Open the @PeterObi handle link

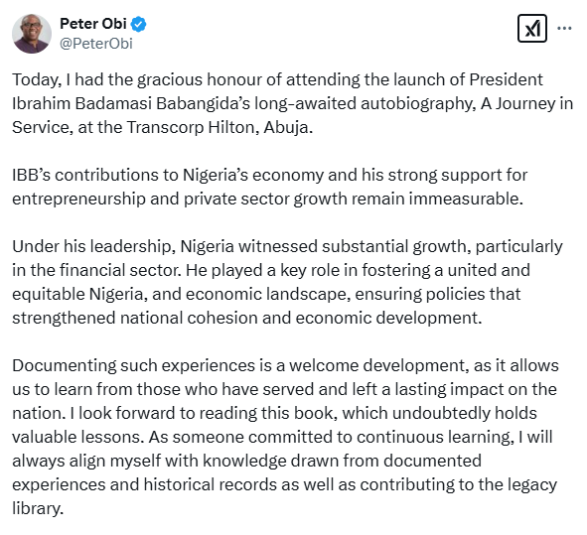[96, 44]
